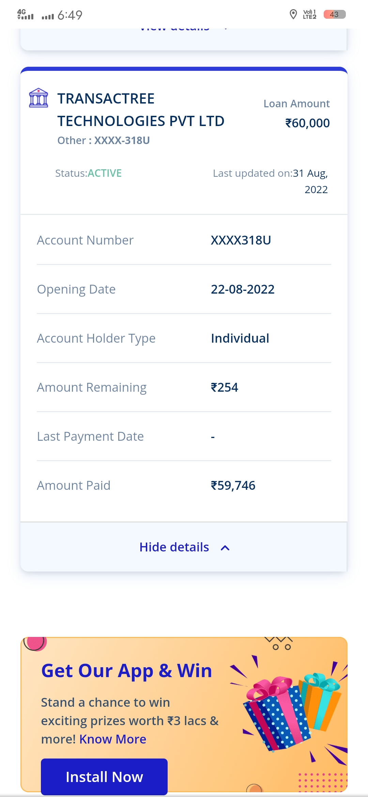Tap the Amount Remaining ₹254 row

click(x=184, y=387)
